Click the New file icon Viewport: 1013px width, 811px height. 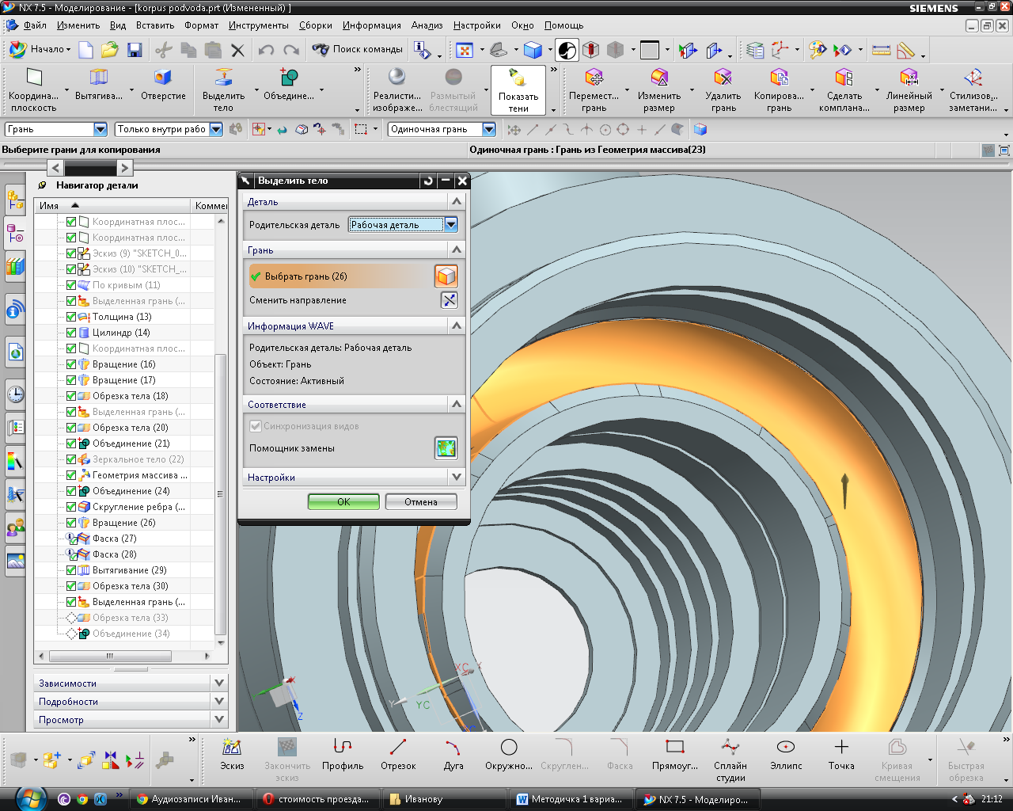click(85, 50)
